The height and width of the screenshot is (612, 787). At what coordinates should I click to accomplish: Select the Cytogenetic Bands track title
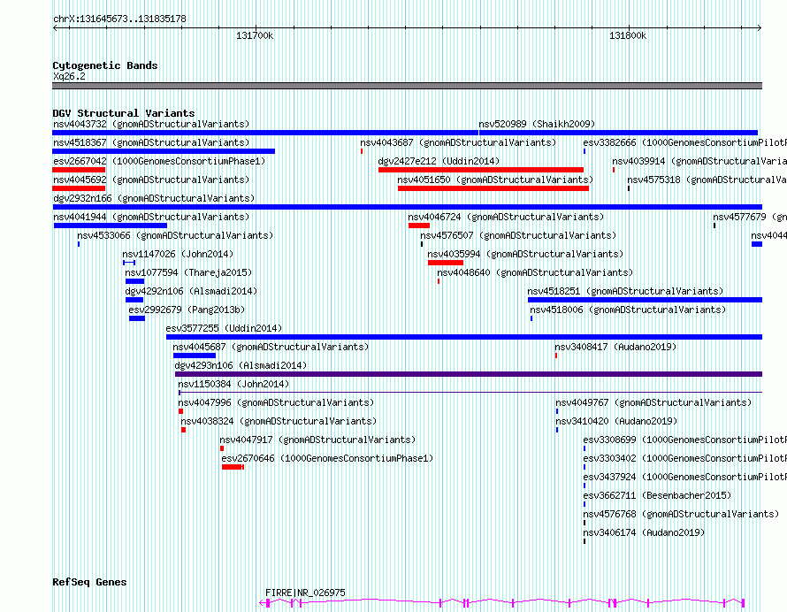[105, 65]
